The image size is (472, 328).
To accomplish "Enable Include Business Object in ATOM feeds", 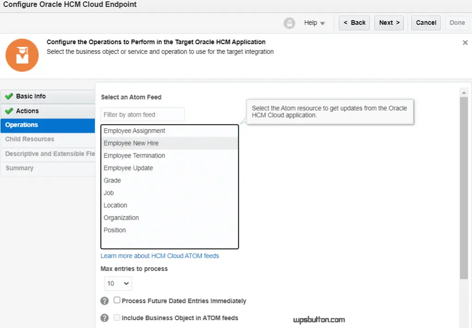I will [117, 317].
